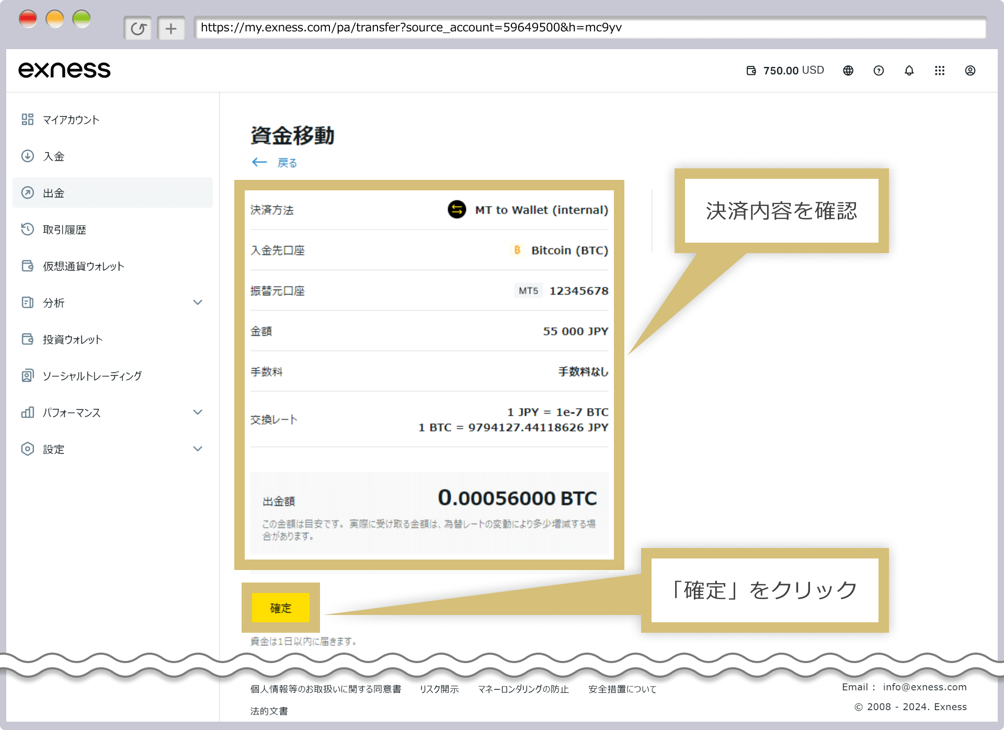1004x730 pixels.
Task: Click the 設定 settings icon
Action: [28, 449]
